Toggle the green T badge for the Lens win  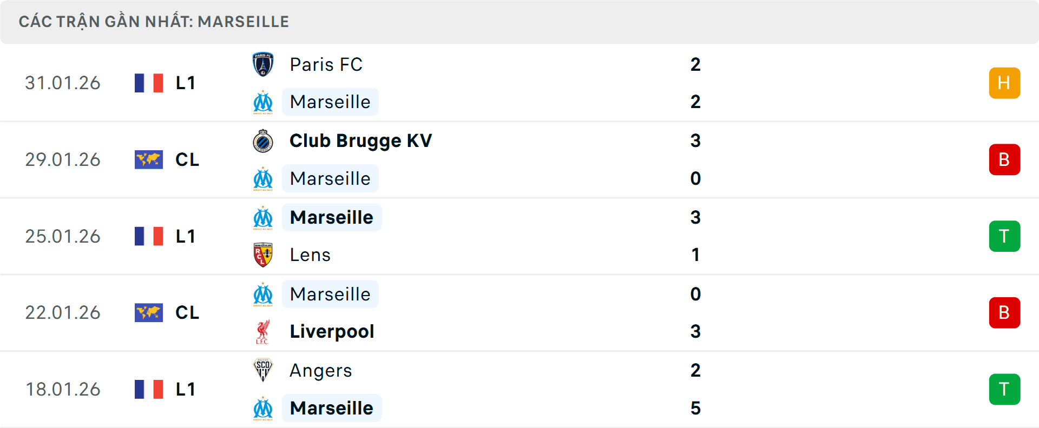click(1004, 236)
